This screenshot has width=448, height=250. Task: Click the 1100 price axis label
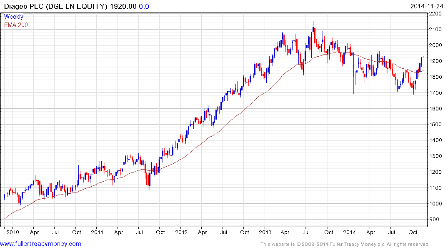tap(435, 188)
